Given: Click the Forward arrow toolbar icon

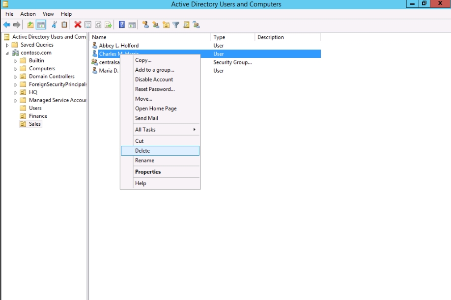Looking at the screenshot, I should coord(17,25).
